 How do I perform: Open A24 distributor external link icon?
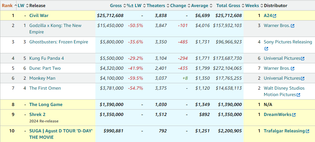(x=275, y=16)
